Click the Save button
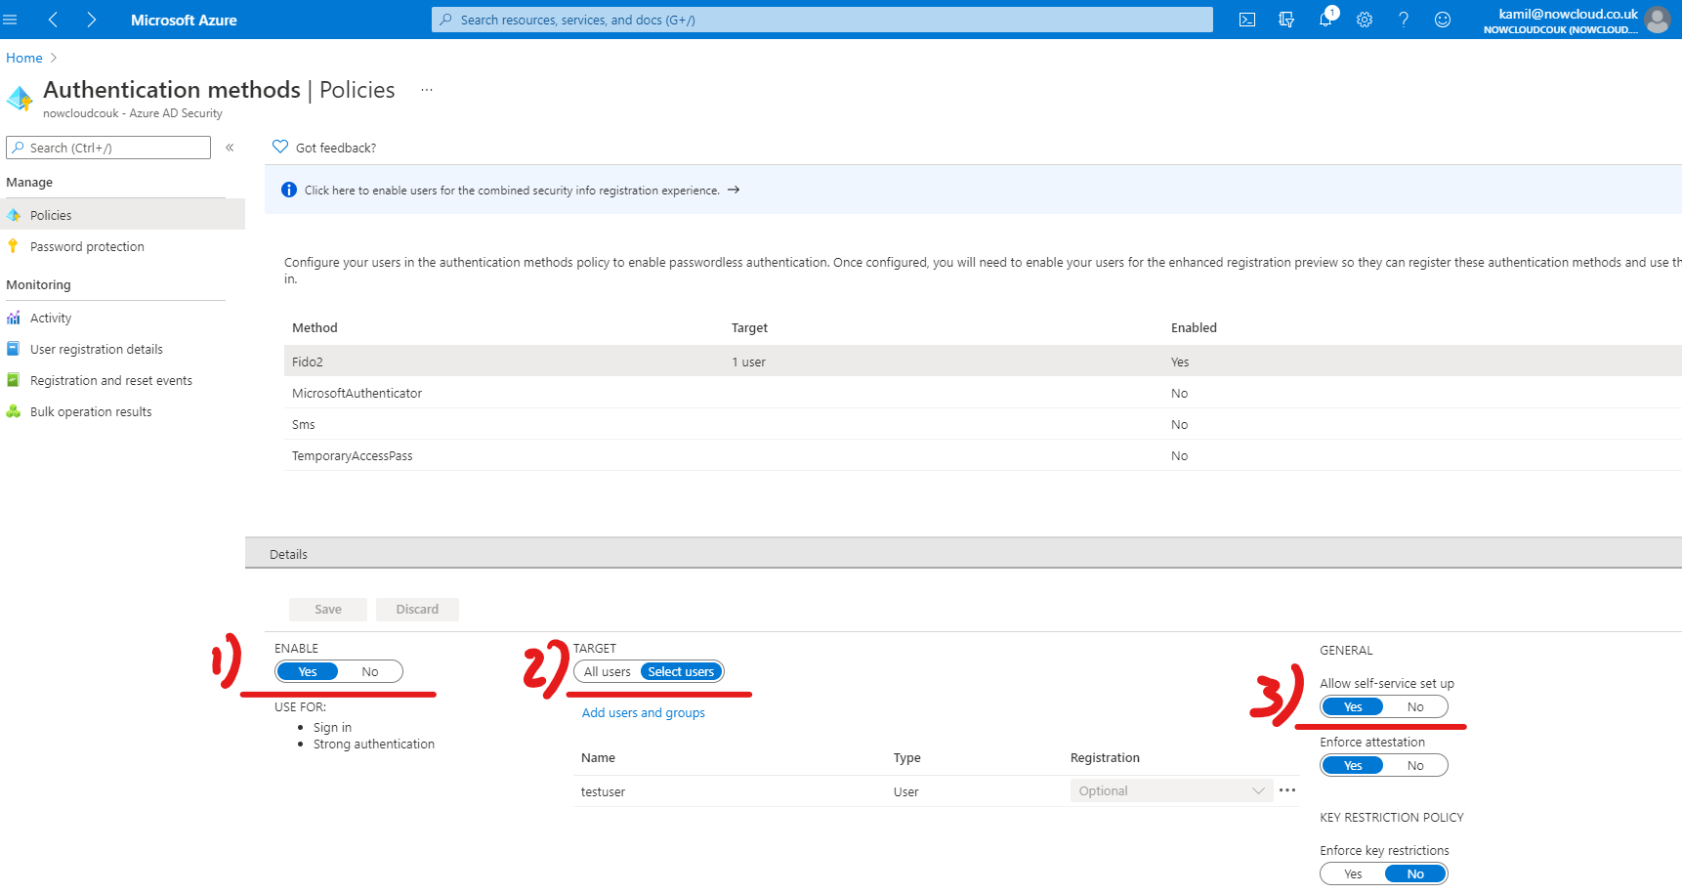Viewport: 1682px width, 894px height. 328,609
